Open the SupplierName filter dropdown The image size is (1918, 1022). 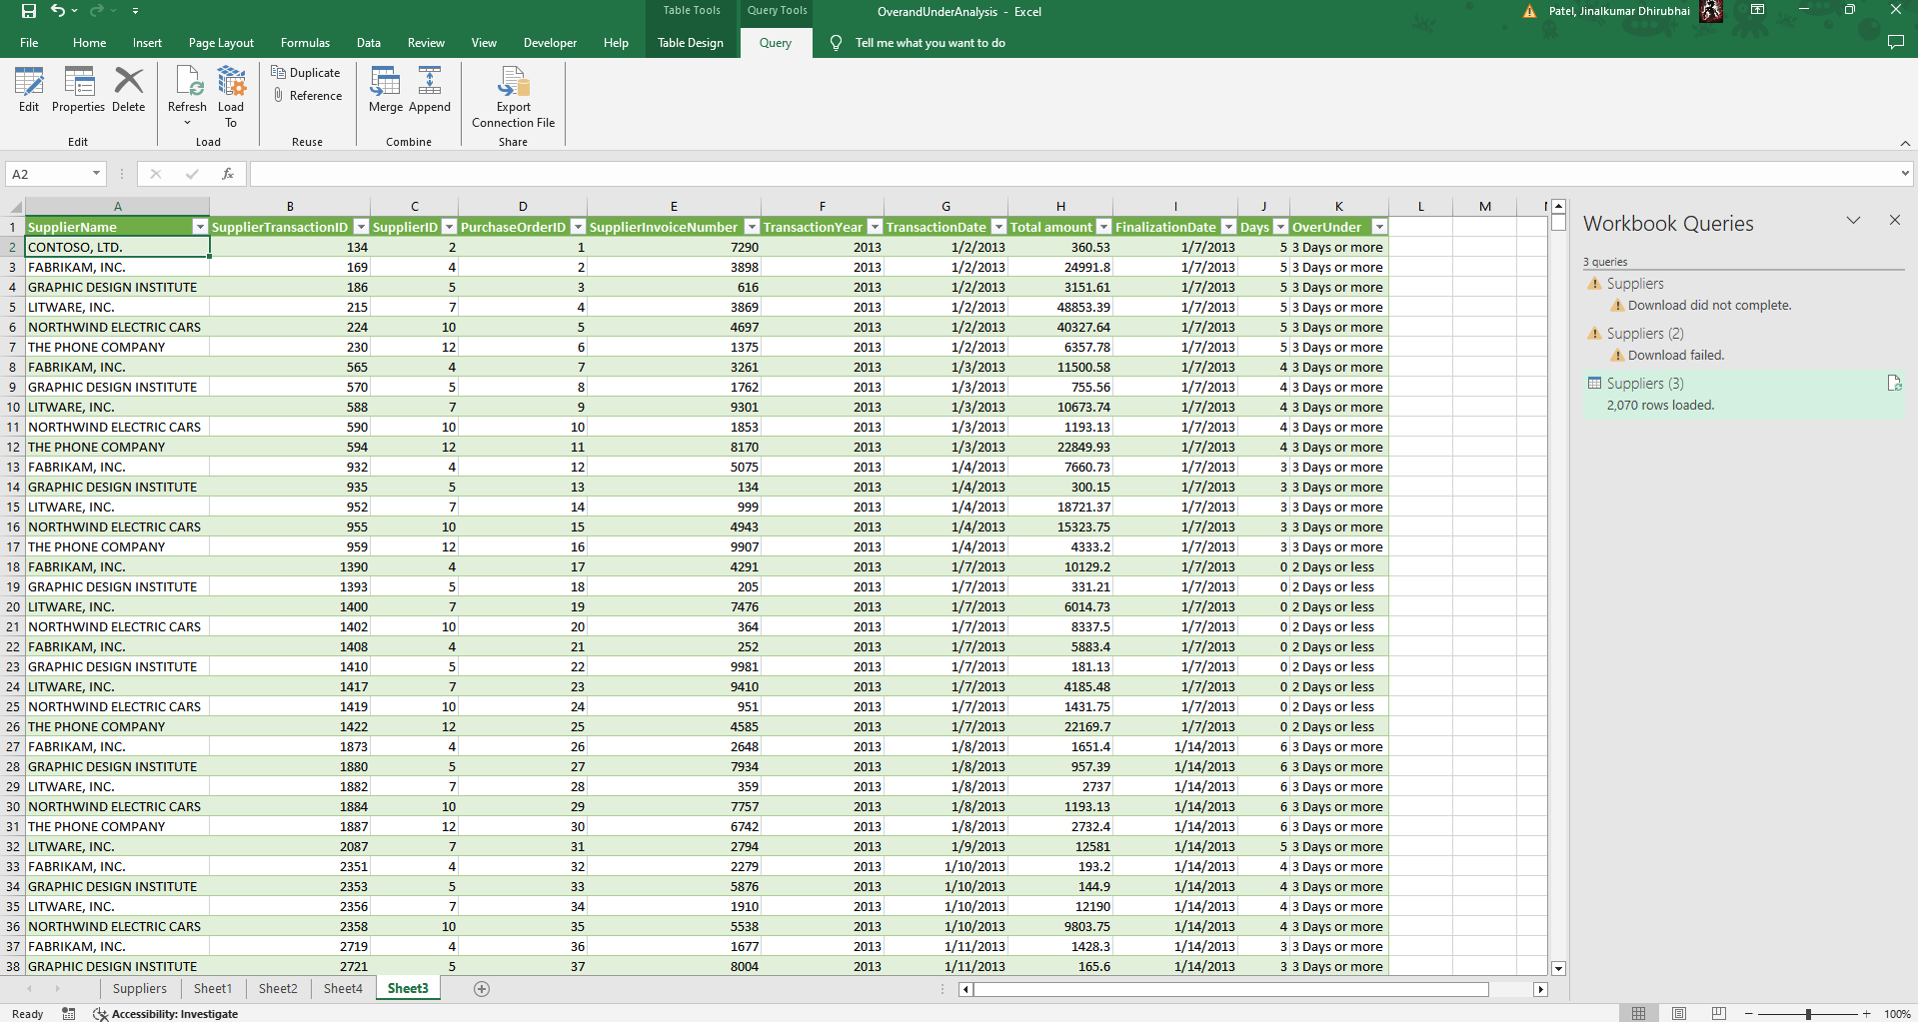point(200,227)
